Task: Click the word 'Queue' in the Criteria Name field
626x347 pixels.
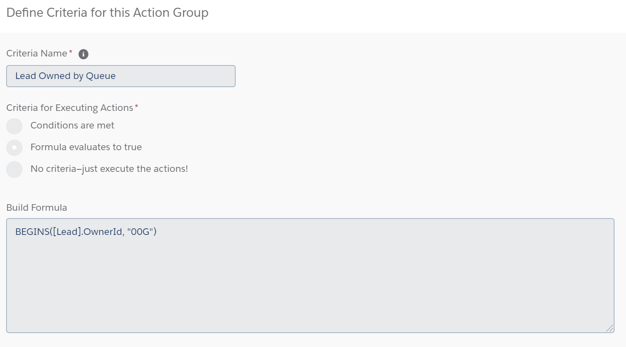Action: pyautogui.click(x=101, y=76)
